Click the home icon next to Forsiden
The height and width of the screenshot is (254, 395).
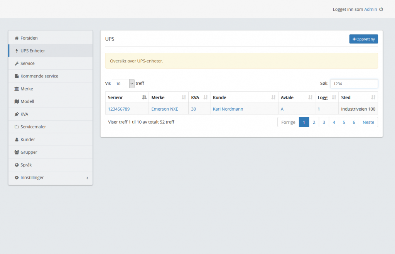17,38
